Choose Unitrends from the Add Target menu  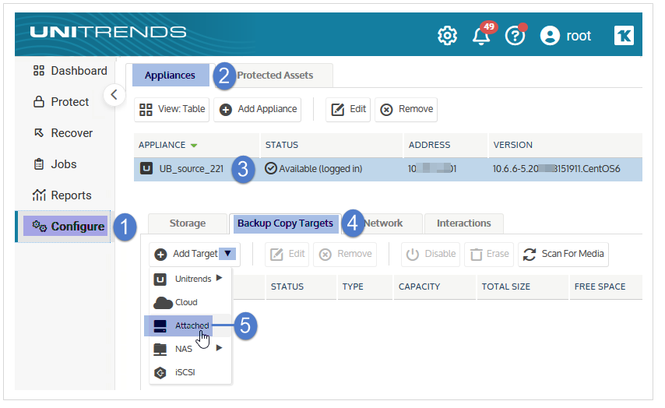(190, 279)
